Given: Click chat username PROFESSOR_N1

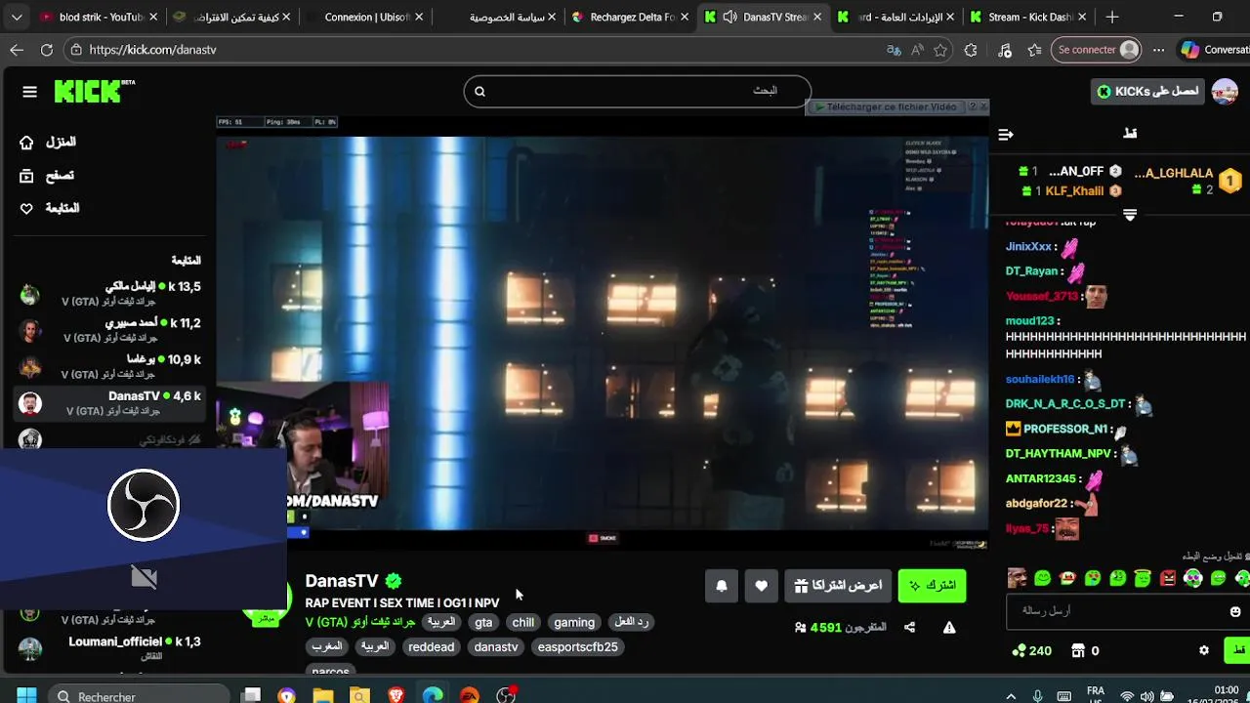Looking at the screenshot, I should (x=1065, y=429).
